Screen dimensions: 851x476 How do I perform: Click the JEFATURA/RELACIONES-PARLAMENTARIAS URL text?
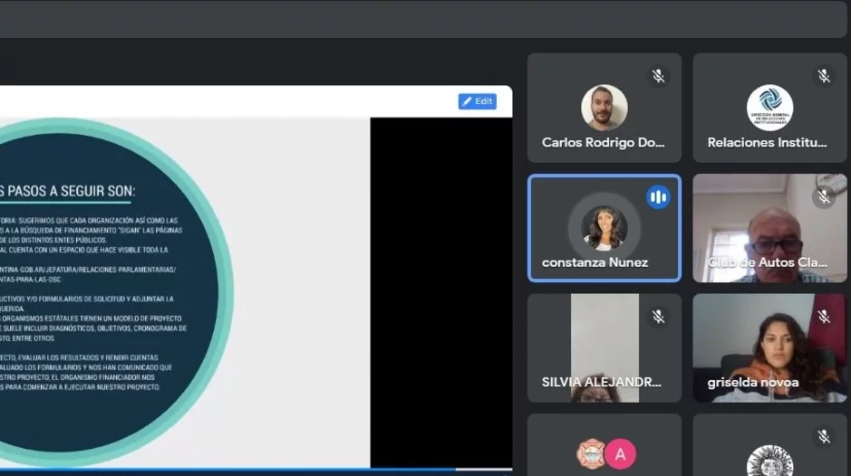pos(88,270)
